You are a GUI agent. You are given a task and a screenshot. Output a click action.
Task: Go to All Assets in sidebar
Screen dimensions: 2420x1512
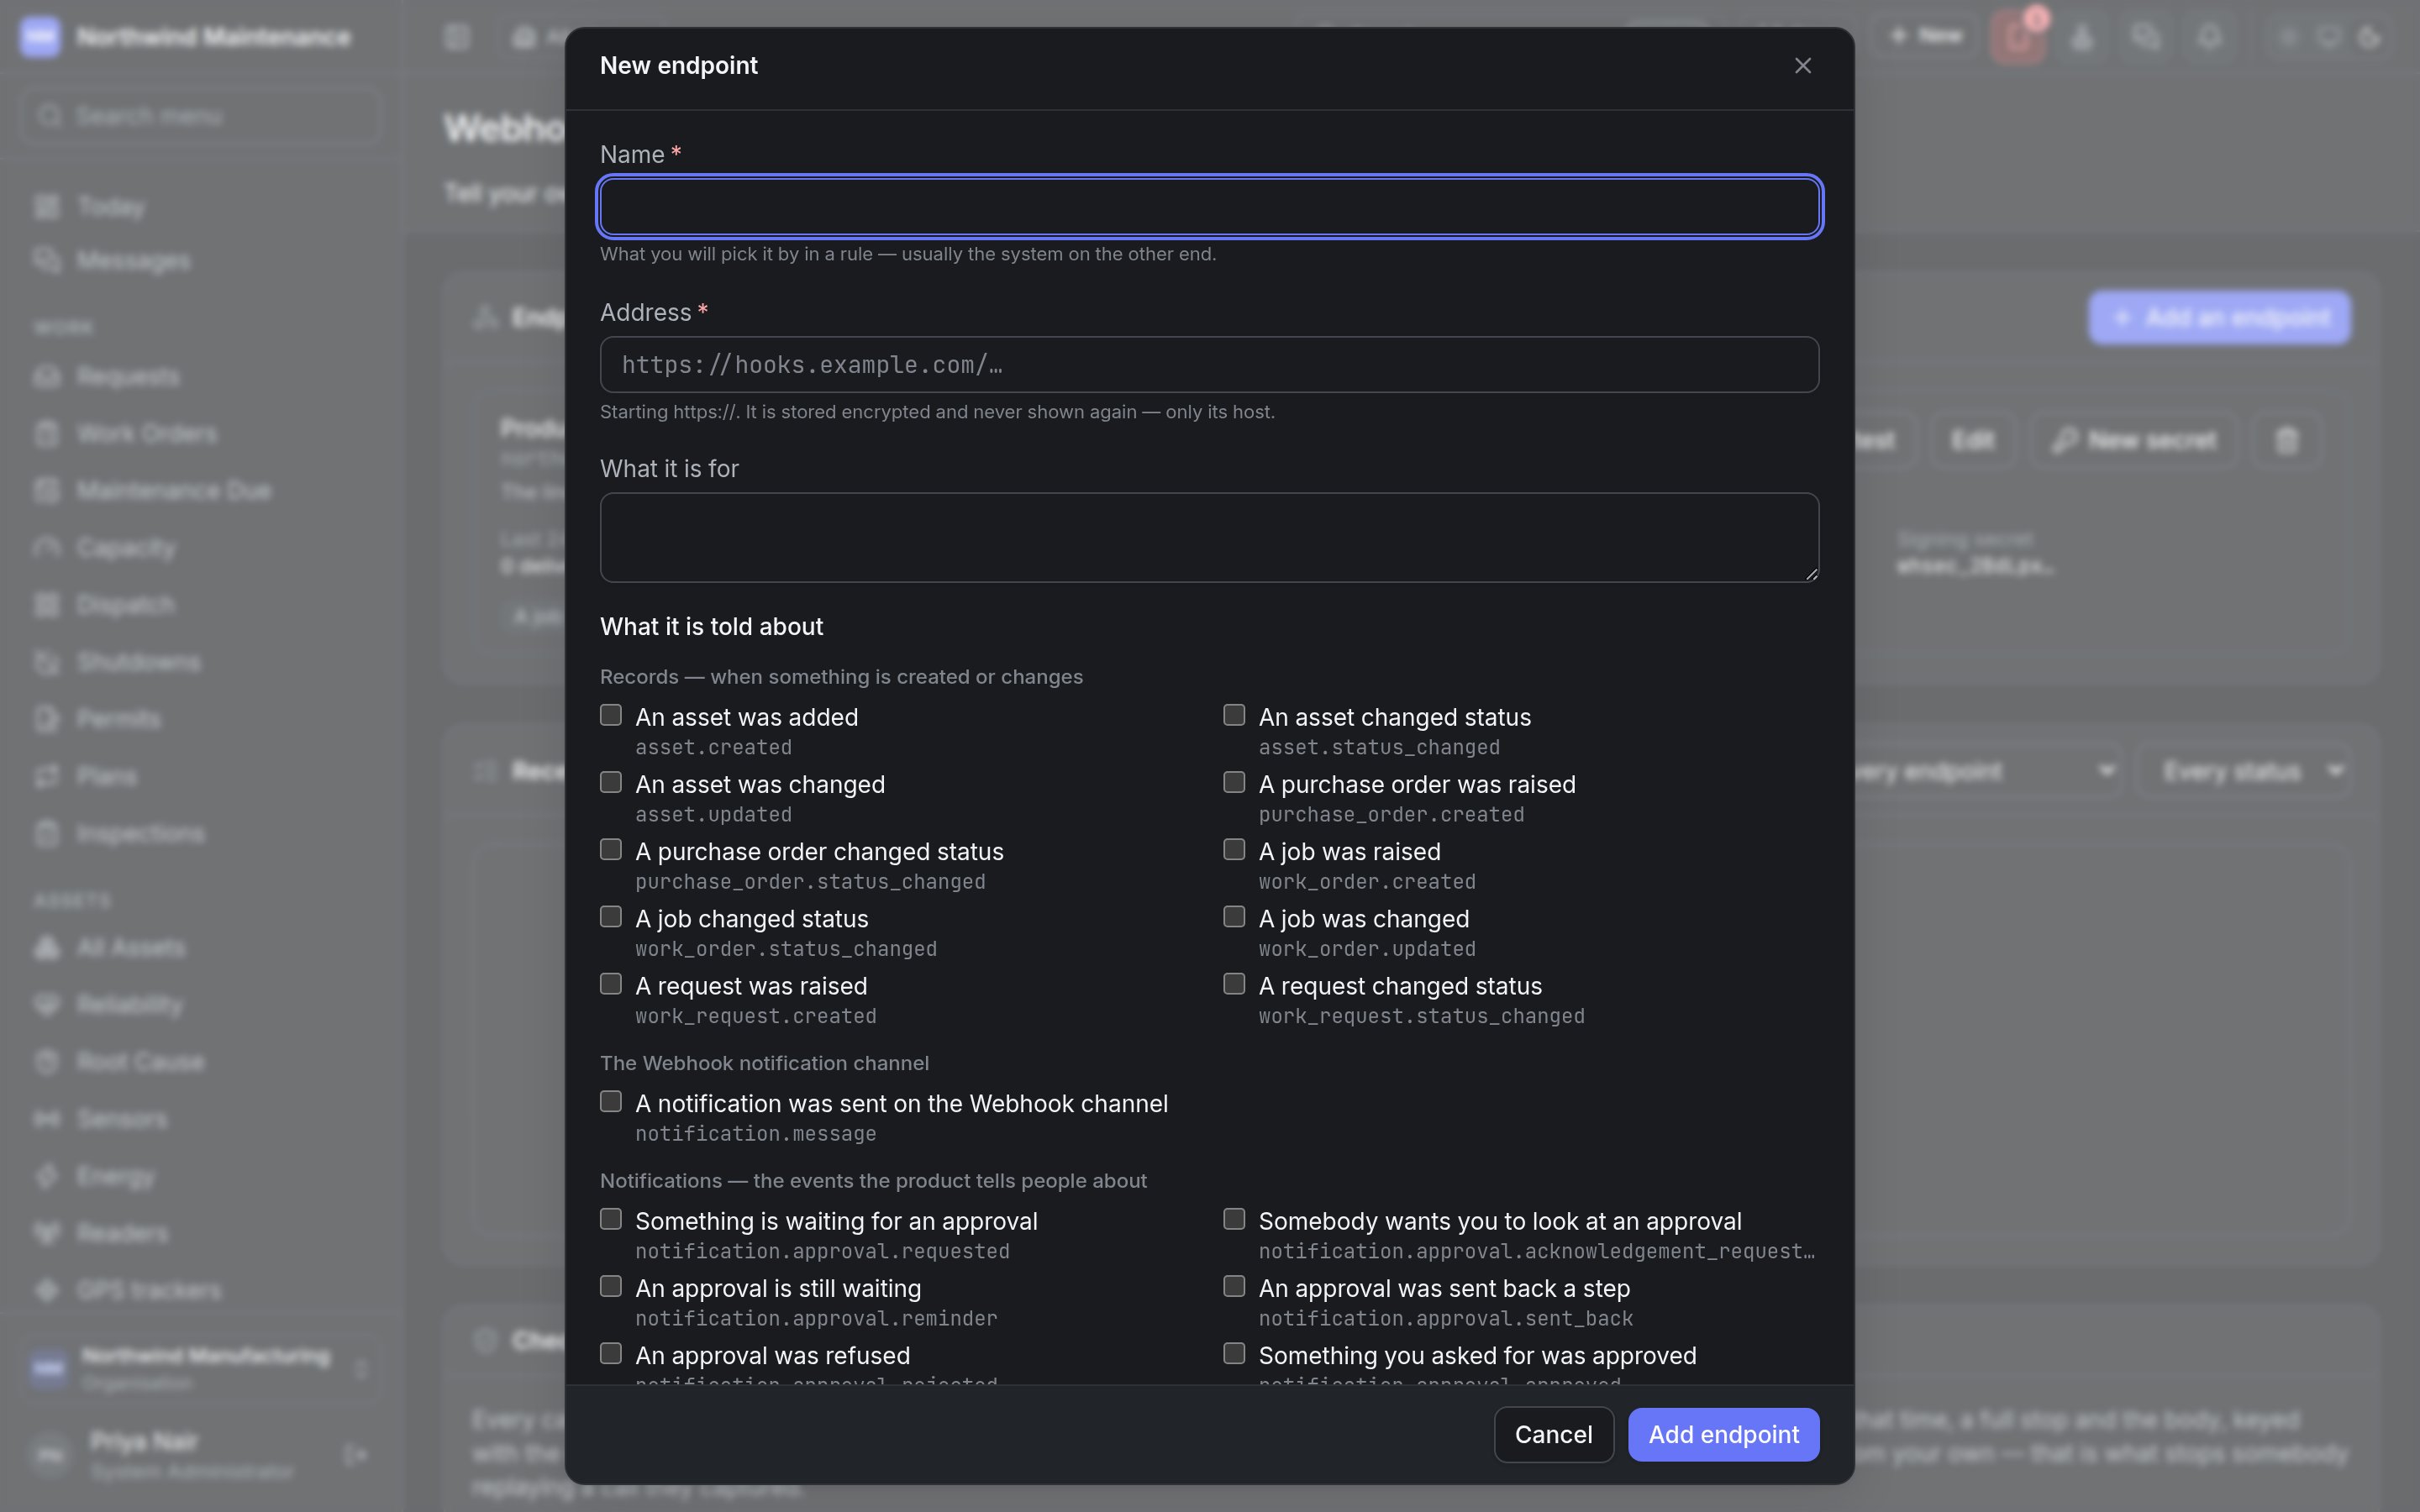(131, 948)
